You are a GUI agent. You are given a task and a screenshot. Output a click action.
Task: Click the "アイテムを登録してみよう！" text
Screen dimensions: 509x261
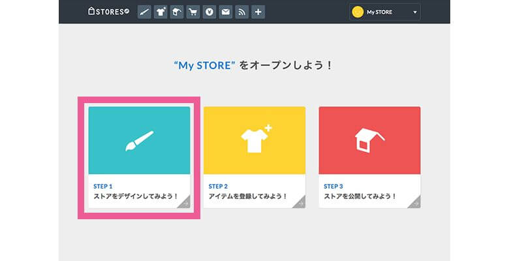(248, 196)
